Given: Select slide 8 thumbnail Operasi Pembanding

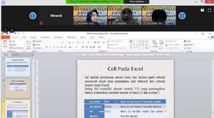Looking at the screenshot, I should [18, 88].
